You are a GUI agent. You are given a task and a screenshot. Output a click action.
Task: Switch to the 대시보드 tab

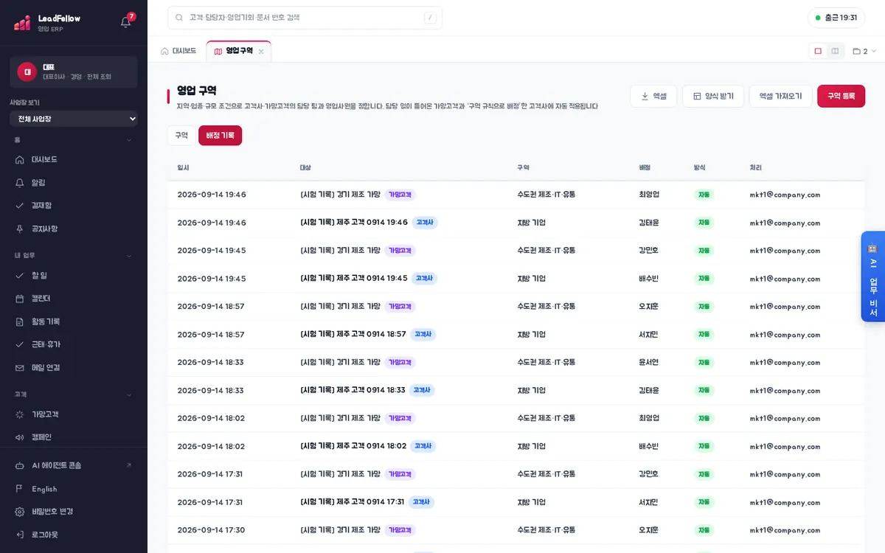pos(178,51)
